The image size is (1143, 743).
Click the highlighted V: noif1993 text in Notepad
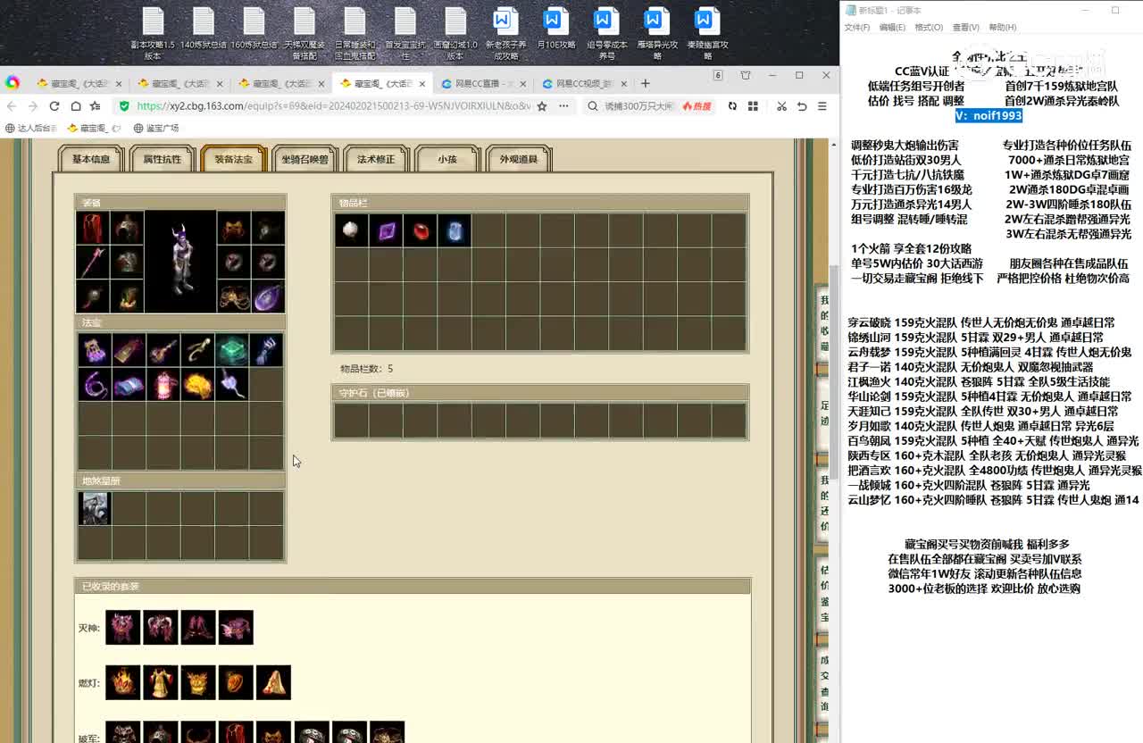tap(989, 116)
